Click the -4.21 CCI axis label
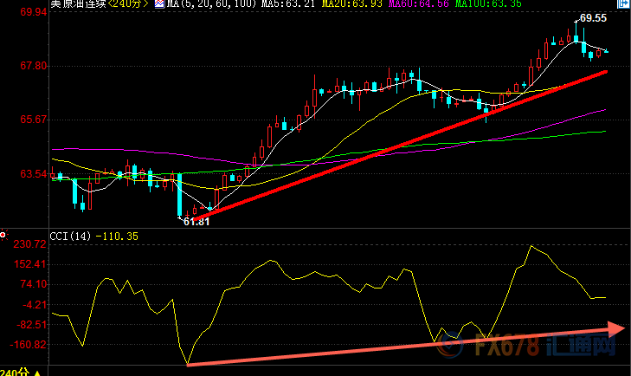Viewport: 631px width, 376px height. tap(35, 305)
